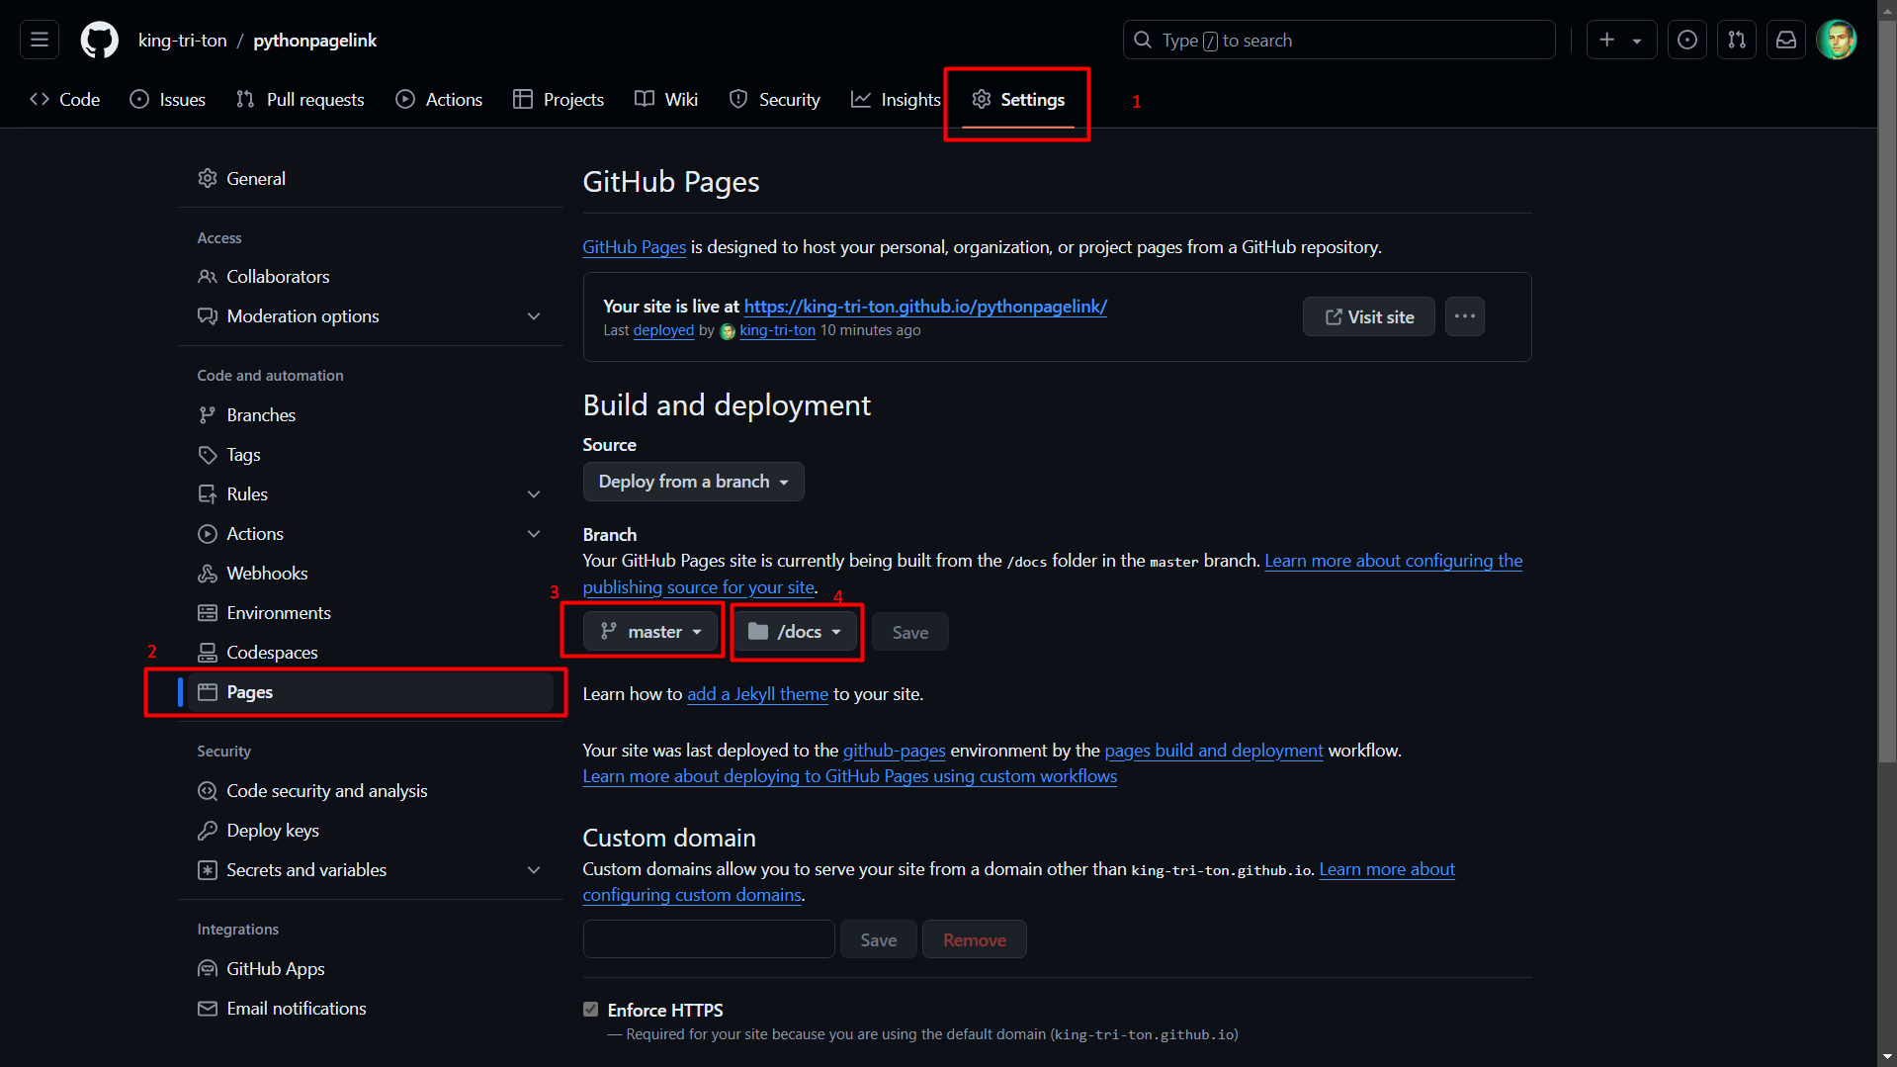Switch to the Code tab
The width and height of the screenshot is (1897, 1067).
coord(65,100)
